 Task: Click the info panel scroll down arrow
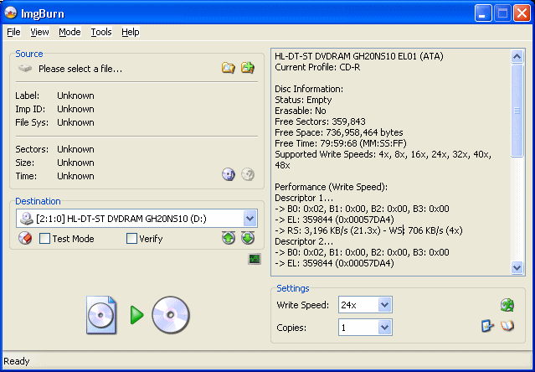[x=517, y=267]
